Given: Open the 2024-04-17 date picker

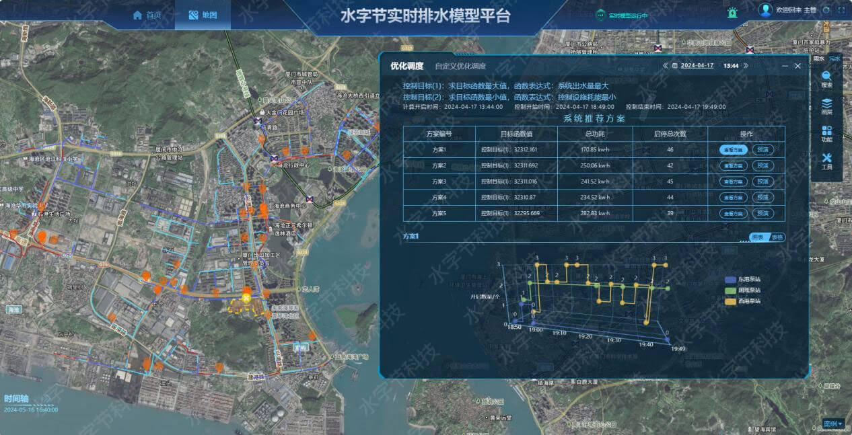Looking at the screenshot, I should pos(697,66).
